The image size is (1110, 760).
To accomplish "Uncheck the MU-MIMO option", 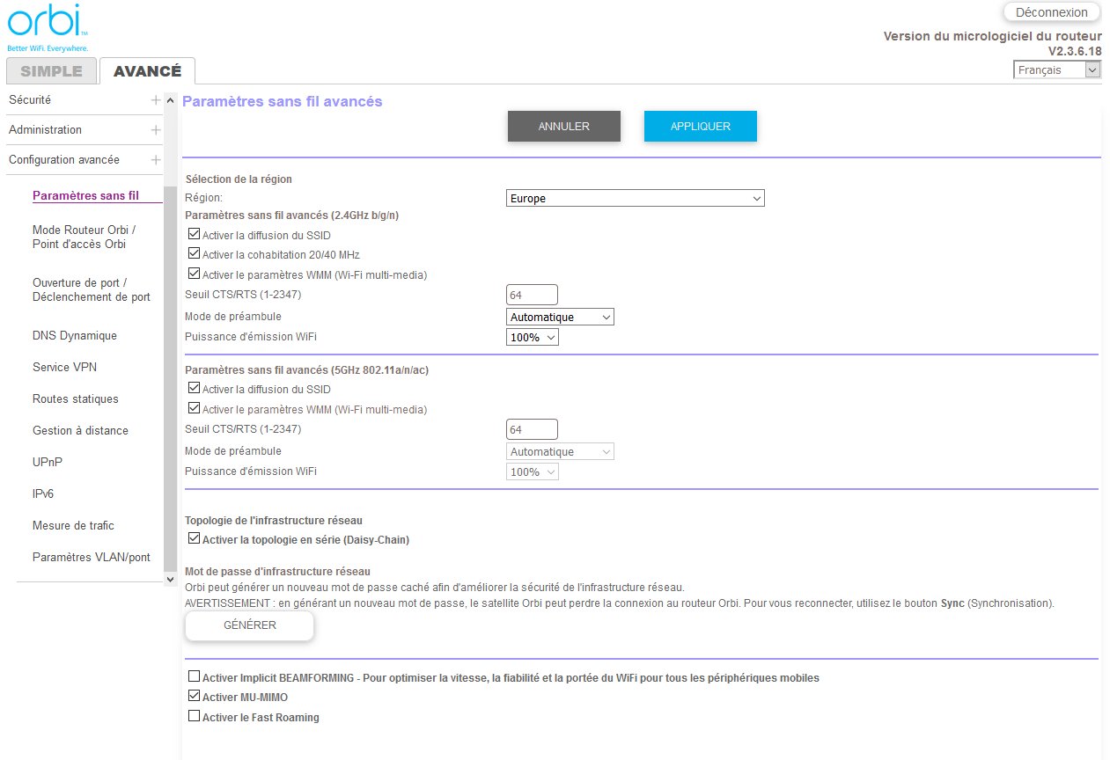I will coord(195,697).
